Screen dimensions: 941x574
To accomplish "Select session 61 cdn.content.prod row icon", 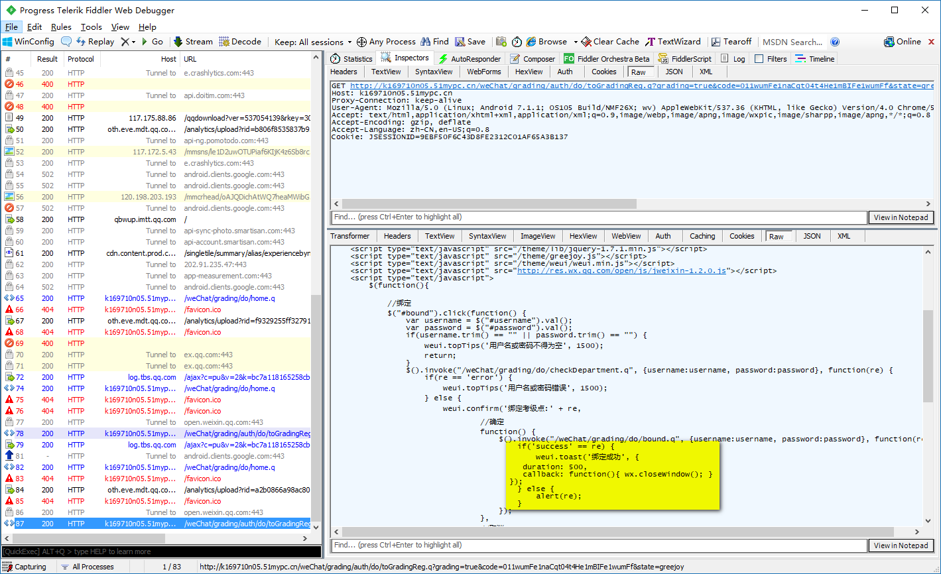I will point(9,253).
